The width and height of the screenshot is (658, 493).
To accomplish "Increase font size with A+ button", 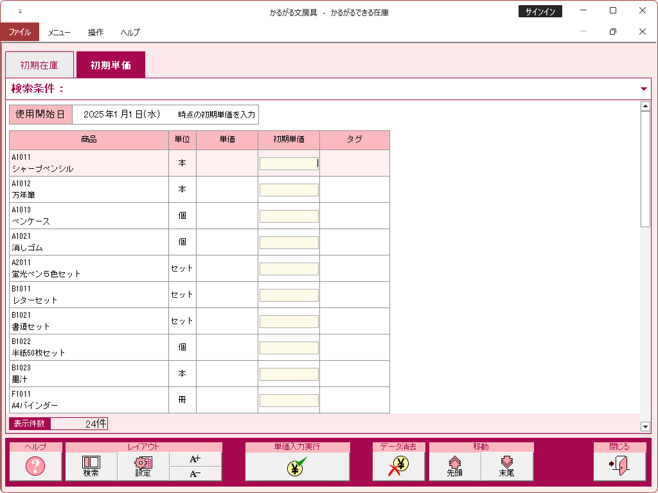I will pyautogui.click(x=195, y=459).
